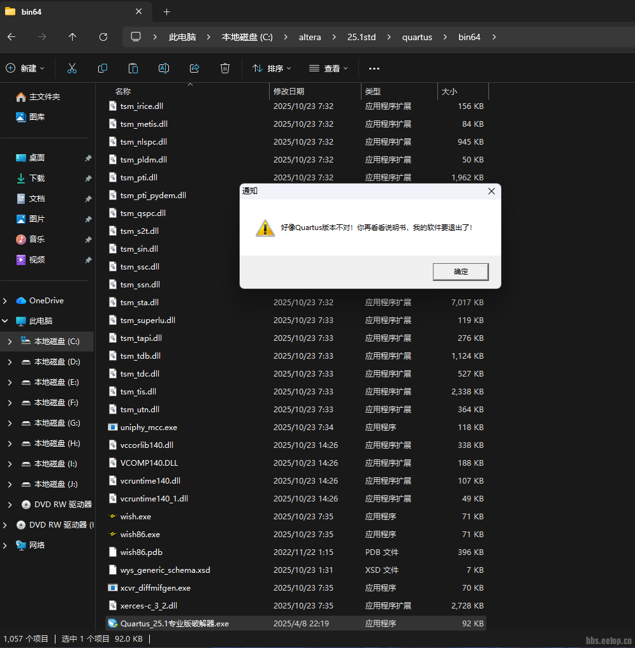Refresh the current folder view
This screenshot has width=635, height=648.
[x=103, y=37]
